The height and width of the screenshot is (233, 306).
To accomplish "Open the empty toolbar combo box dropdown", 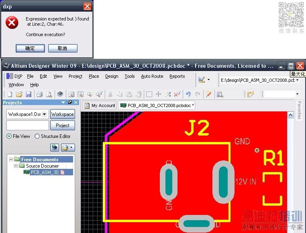I will [x=297, y=94].
